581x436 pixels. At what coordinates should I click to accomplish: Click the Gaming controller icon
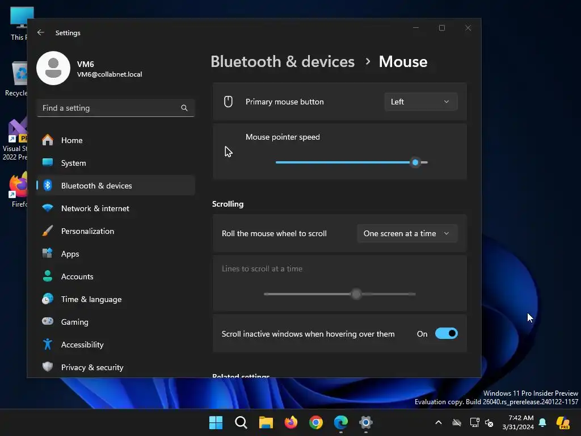point(48,321)
